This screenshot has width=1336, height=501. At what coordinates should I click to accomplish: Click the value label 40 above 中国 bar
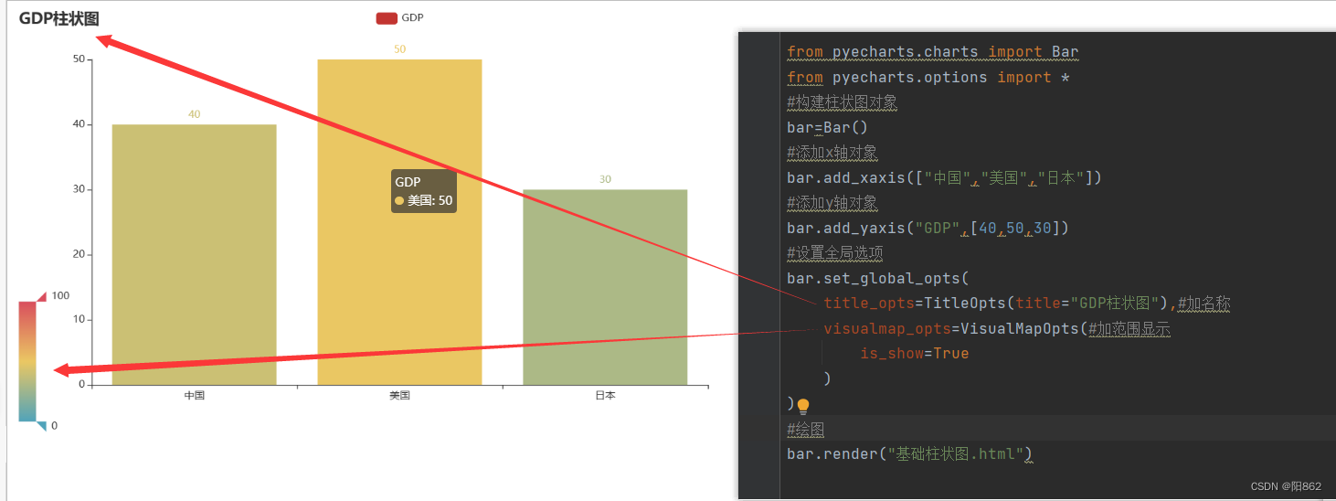(x=194, y=114)
